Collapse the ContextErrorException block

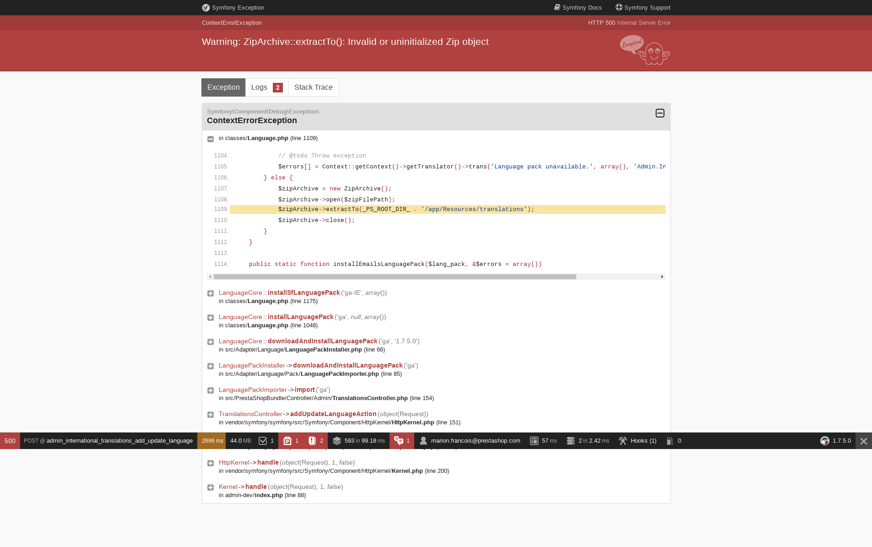tap(660, 113)
